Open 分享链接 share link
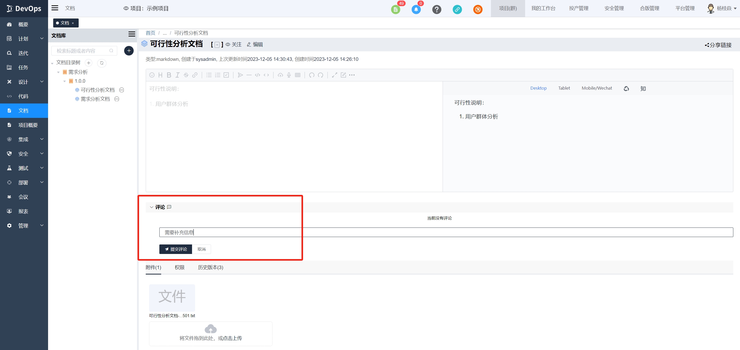Image resolution: width=740 pixels, height=350 pixels. (718, 45)
